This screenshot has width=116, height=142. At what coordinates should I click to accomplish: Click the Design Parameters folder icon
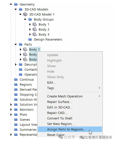coord(30,39)
